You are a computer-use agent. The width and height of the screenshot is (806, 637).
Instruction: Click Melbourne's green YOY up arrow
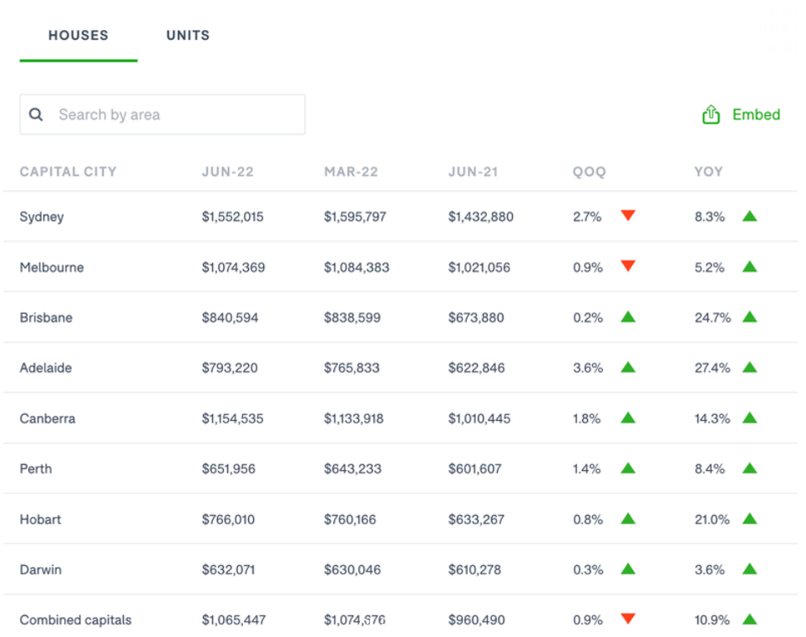pos(750,266)
